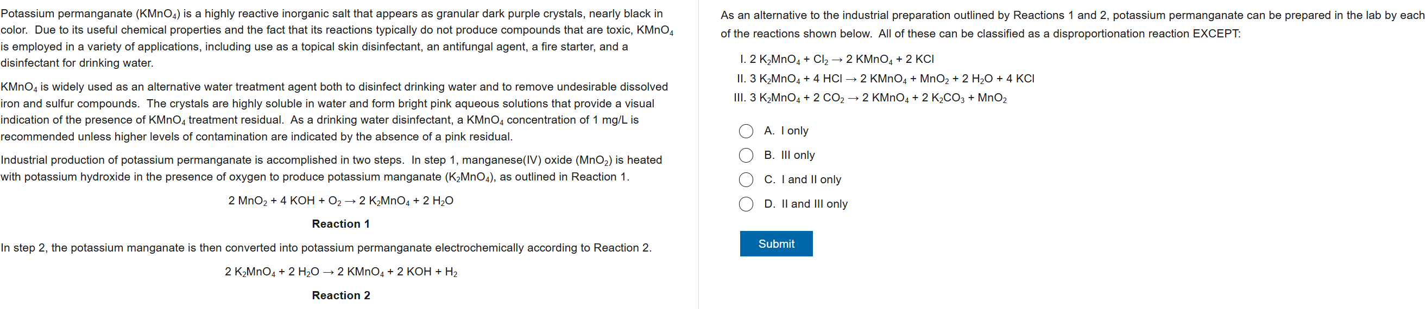Viewport: 1426px width, 309px height.
Task: Mark the radio button for option C
Action: tap(746, 179)
